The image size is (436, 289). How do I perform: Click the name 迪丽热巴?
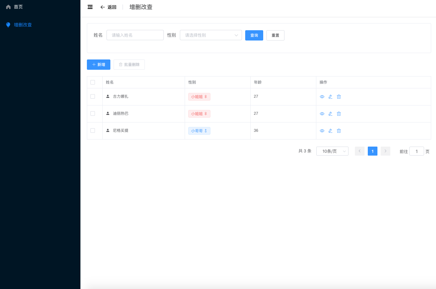[x=121, y=113]
